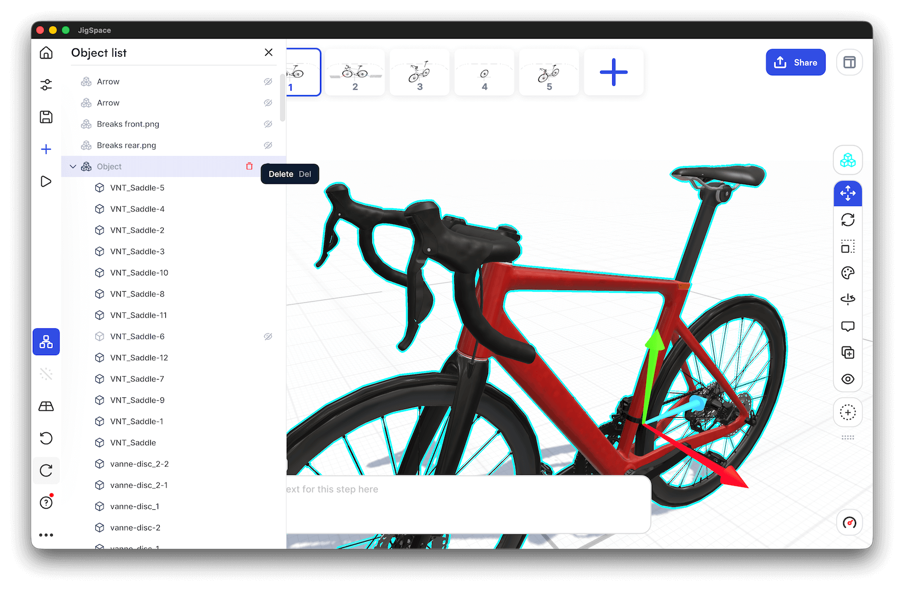Click the red trash icon on Object row

pyautogui.click(x=249, y=166)
